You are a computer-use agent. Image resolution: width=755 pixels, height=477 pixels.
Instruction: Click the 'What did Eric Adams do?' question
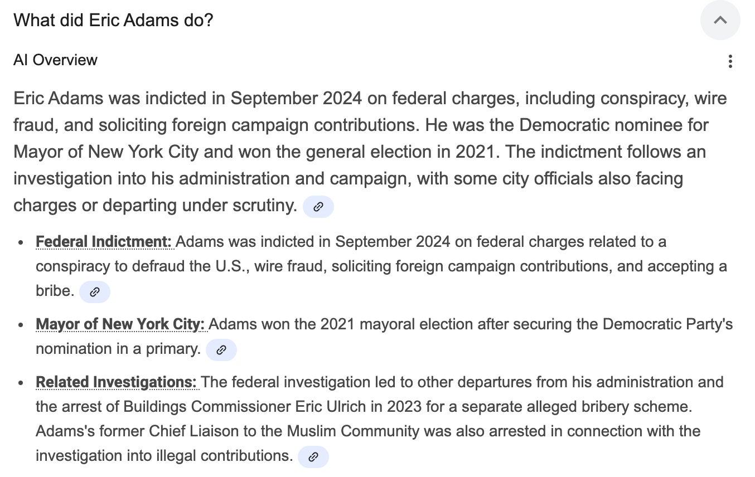click(x=113, y=21)
